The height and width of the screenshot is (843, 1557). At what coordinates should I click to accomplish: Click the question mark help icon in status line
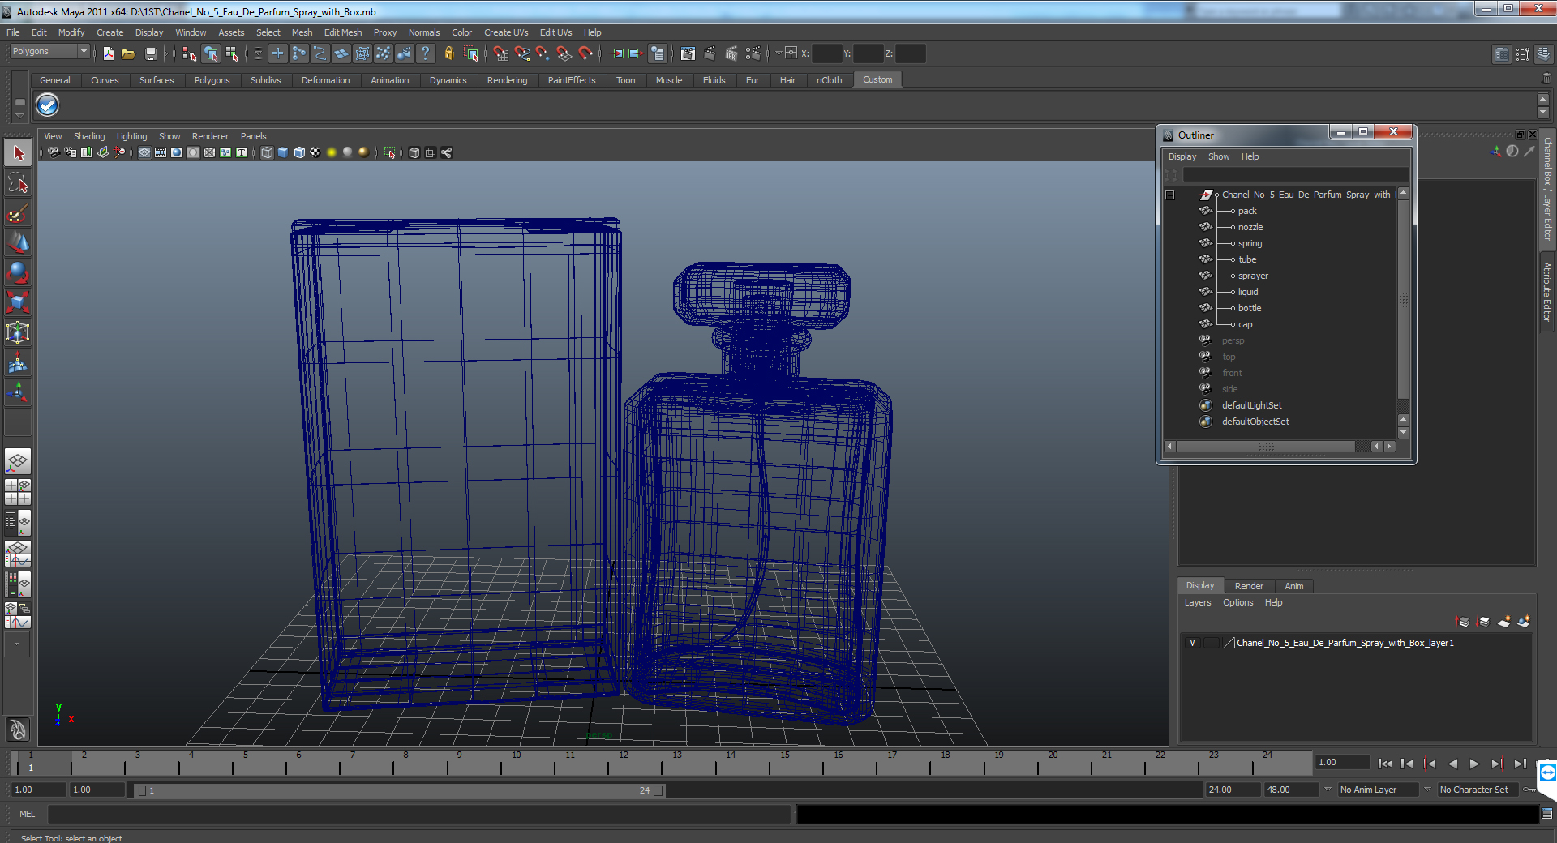click(425, 53)
